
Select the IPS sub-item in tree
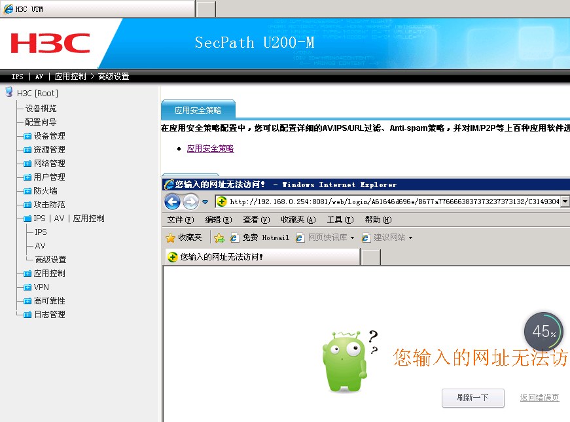(41, 232)
